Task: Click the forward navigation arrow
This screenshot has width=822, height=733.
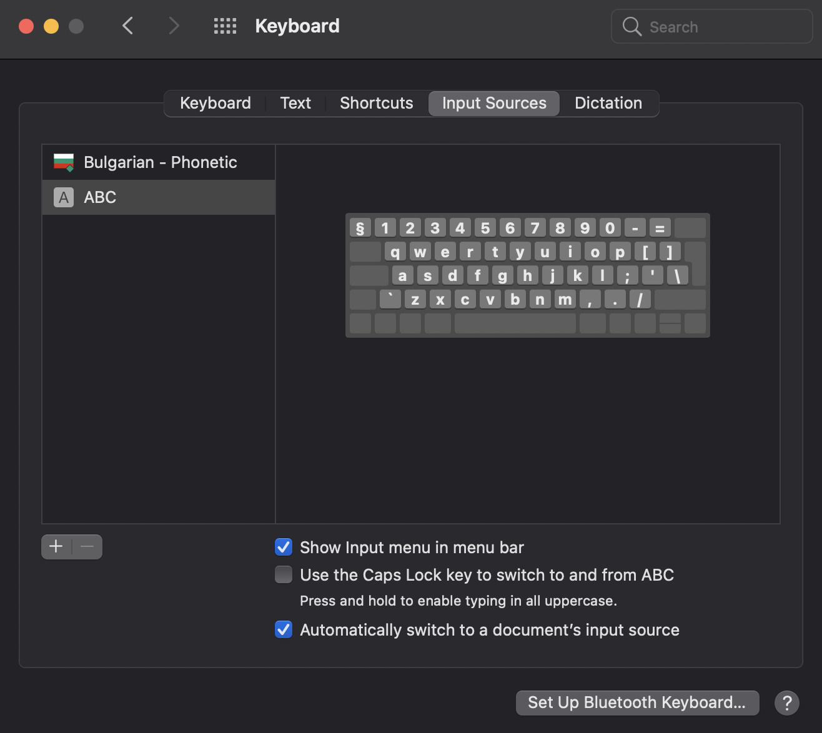Action: pyautogui.click(x=174, y=26)
